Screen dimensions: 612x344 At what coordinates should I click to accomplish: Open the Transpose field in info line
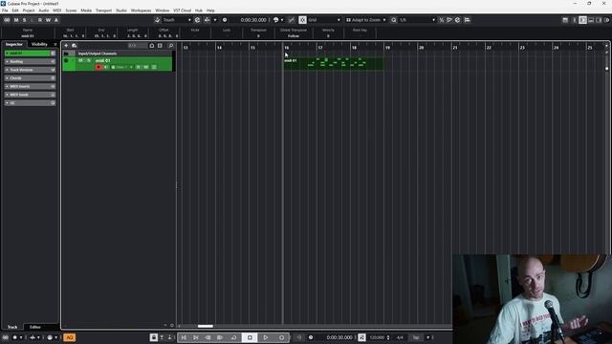[258, 33]
